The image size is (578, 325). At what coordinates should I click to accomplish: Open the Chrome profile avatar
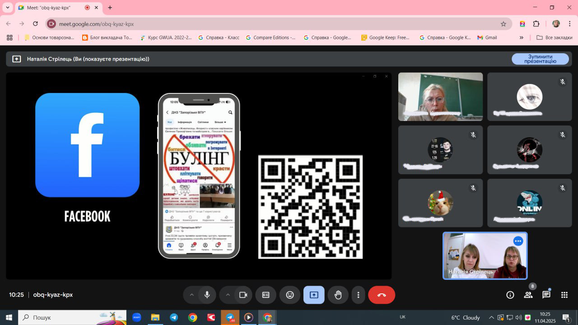(x=556, y=24)
